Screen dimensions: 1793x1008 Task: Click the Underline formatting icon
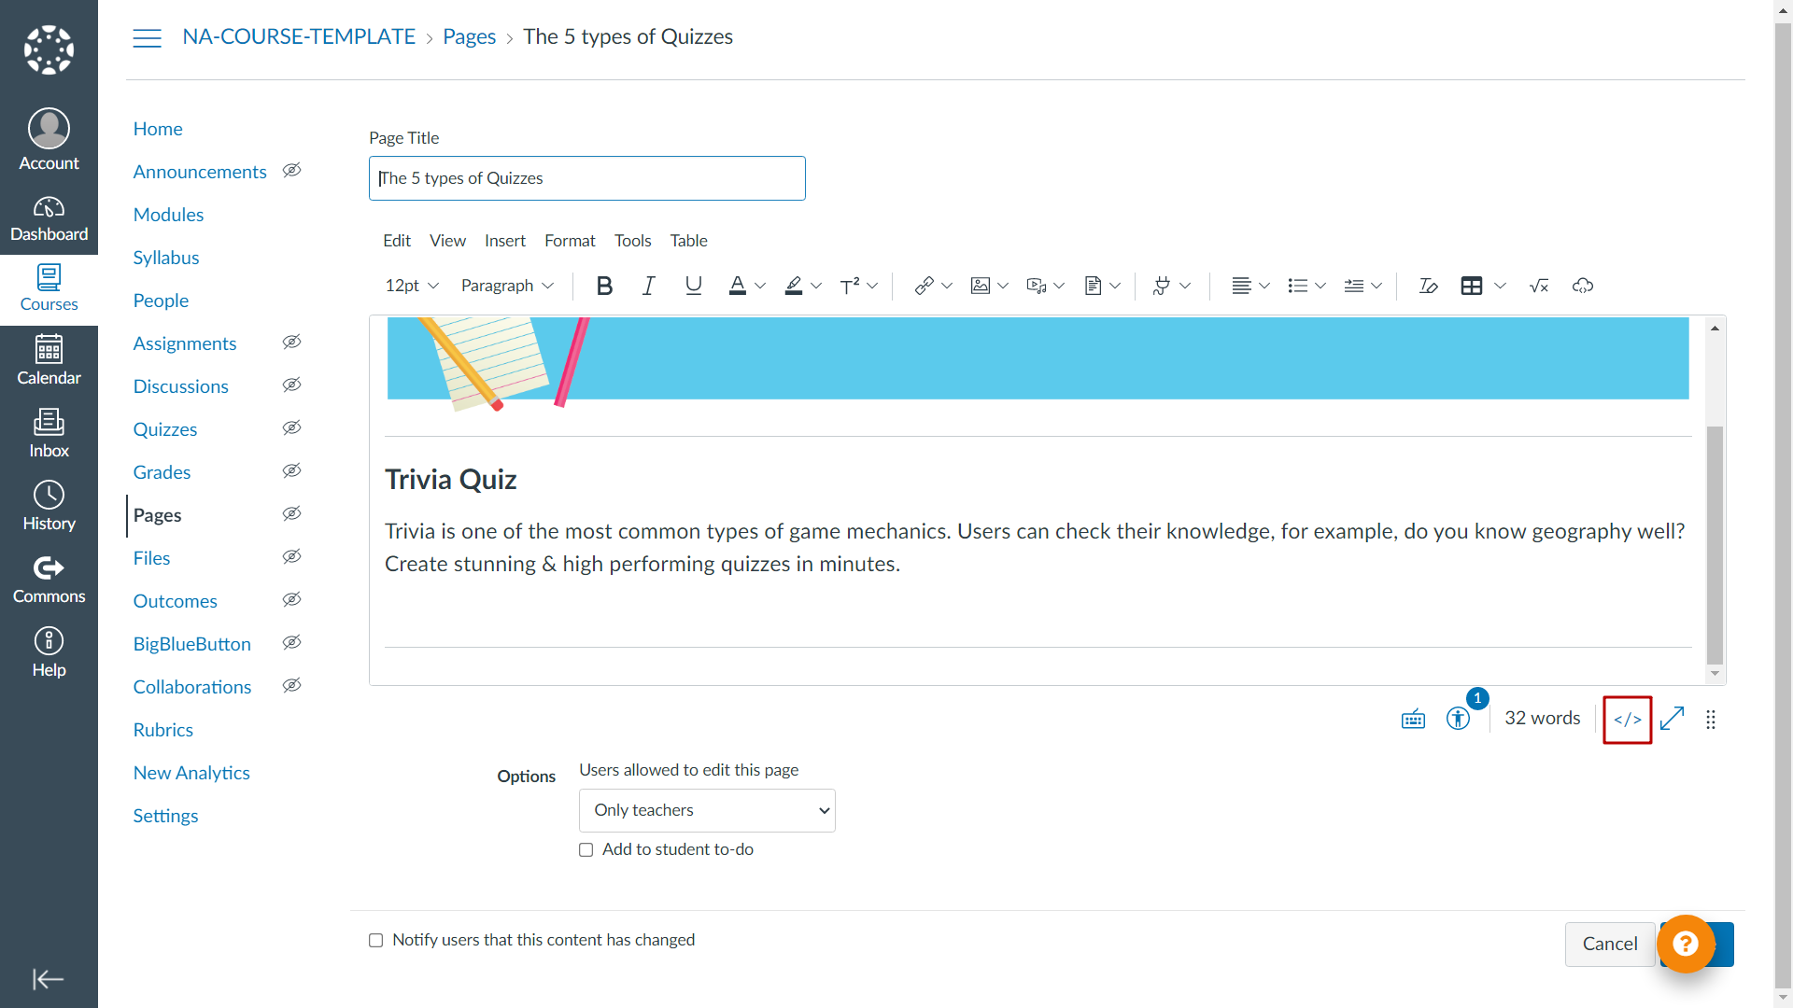click(692, 286)
